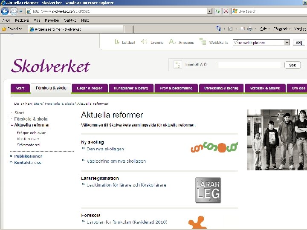The width and height of the screenshot is (307, 230).
Task: Open Läroplan för förskolan (Reviderad 2010) link
Action: (127, 222)
